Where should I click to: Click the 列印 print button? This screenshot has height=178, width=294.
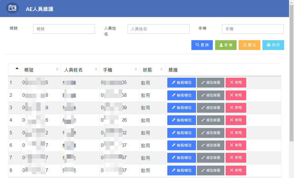[x=273, y=45]
